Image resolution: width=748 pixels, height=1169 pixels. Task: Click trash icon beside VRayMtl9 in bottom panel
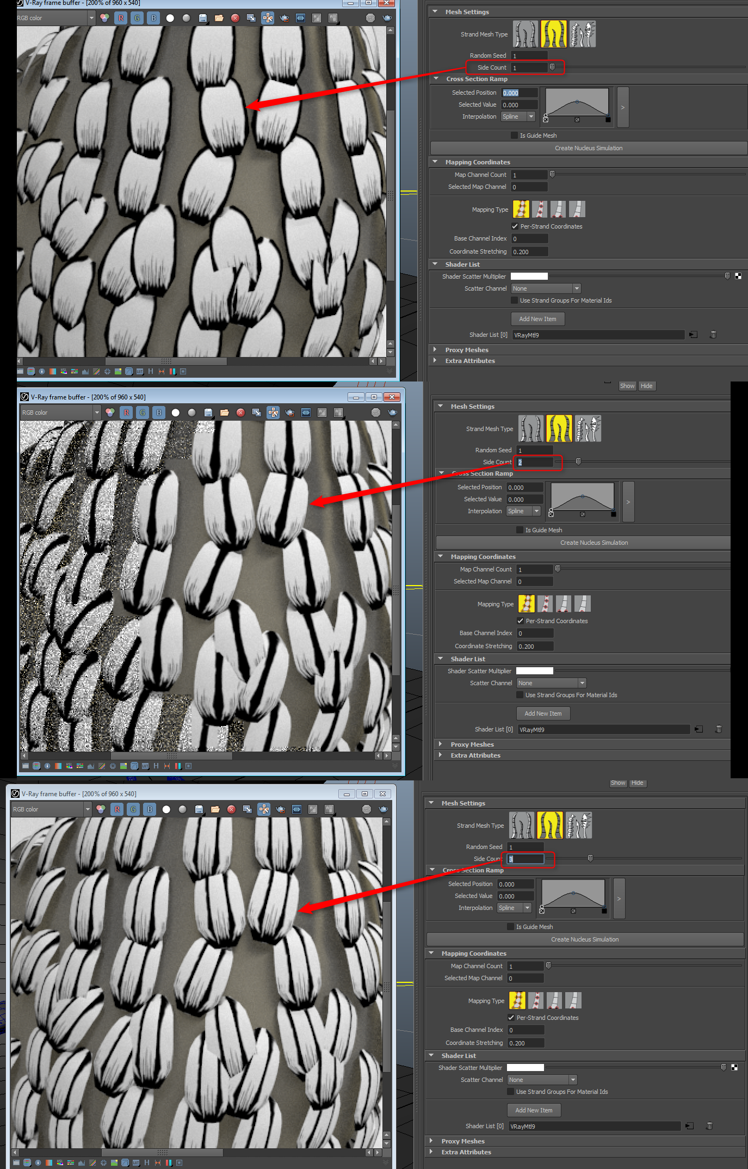coord(709,1126)
